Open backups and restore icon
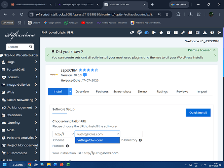224x168 pixels. (190, 33)
